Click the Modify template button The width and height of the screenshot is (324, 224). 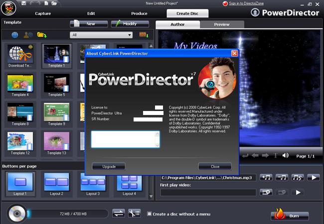point(130,24)
